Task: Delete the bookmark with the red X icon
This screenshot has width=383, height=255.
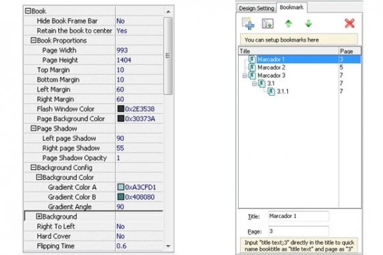Action: coord(349,23)
